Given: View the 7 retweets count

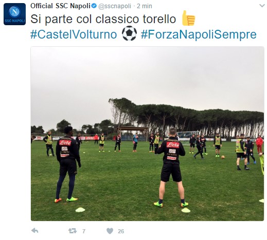Looking at the screenshot, I should click(84, 231).
